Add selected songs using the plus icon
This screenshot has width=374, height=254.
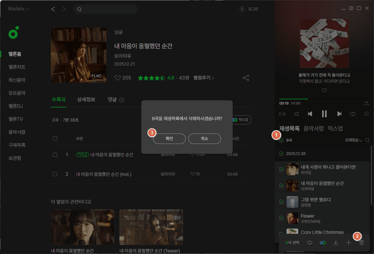click(348, 242)
